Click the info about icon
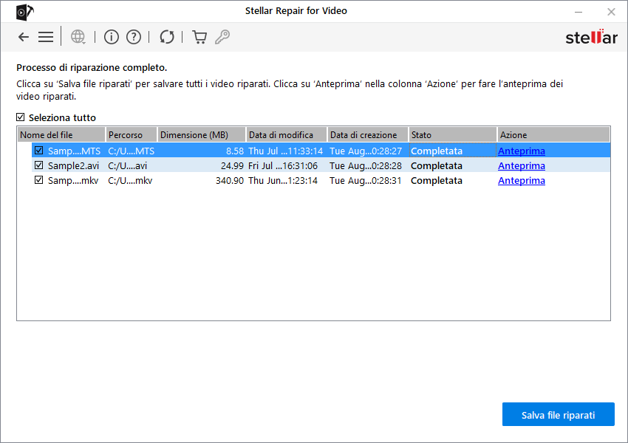The image size is (628, 443). pos(111,37)
